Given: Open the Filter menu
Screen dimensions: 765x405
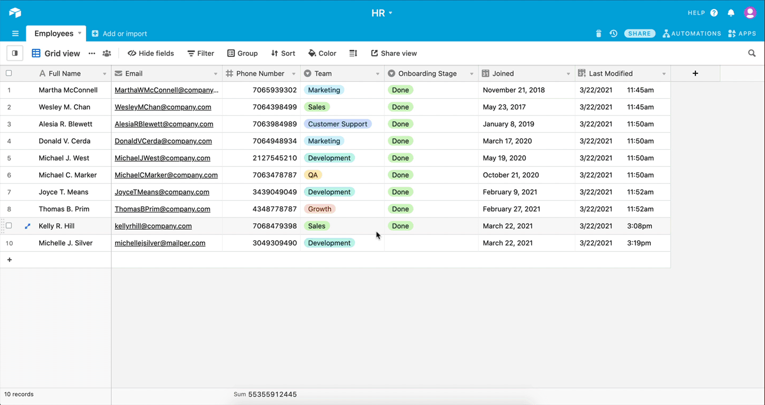Looking at the screenshot, I should point(201,53).
